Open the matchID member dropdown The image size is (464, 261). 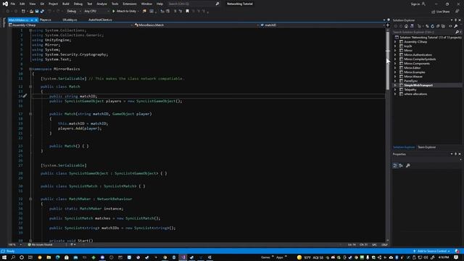(322, 25)
